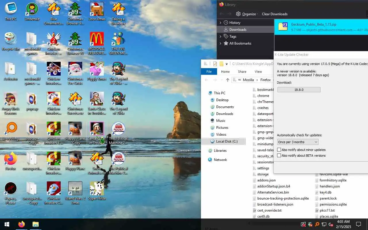Select the MCDONAL TREASURE desktop icon

point(97,43)
